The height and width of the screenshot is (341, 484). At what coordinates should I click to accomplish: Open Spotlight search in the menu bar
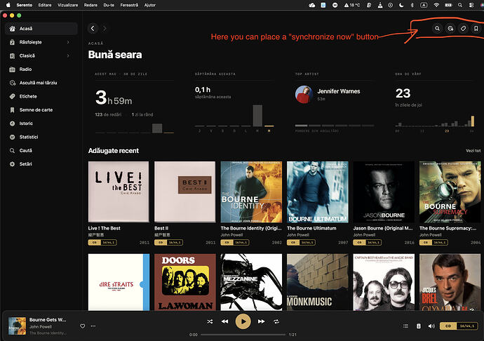click(460, 5)
